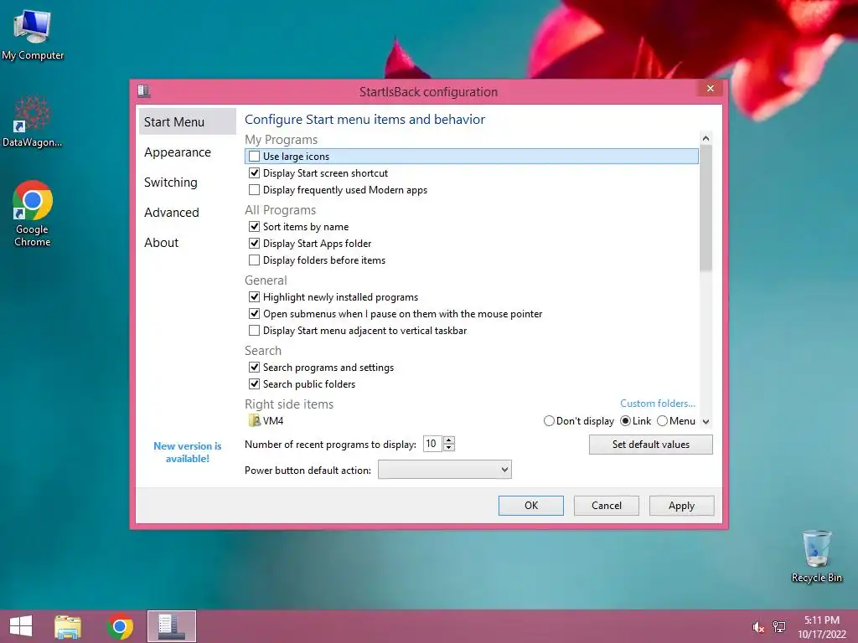Open the Recycle Bin icon
Screen dimensions: 858x643
tap(816, 556)
